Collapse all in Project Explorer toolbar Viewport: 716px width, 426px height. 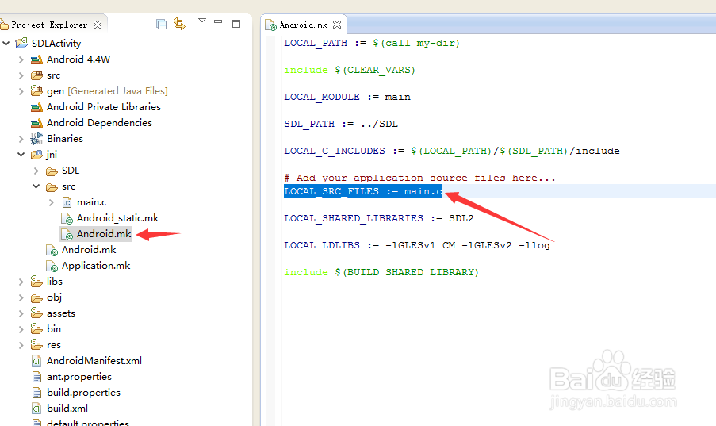tap(161, 25)
